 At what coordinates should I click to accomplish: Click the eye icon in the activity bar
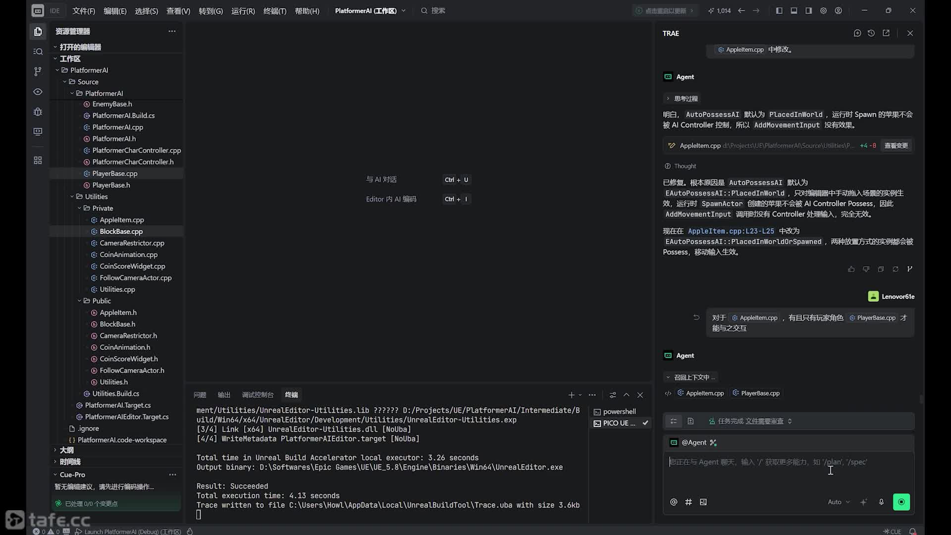[x=38, y=92]
